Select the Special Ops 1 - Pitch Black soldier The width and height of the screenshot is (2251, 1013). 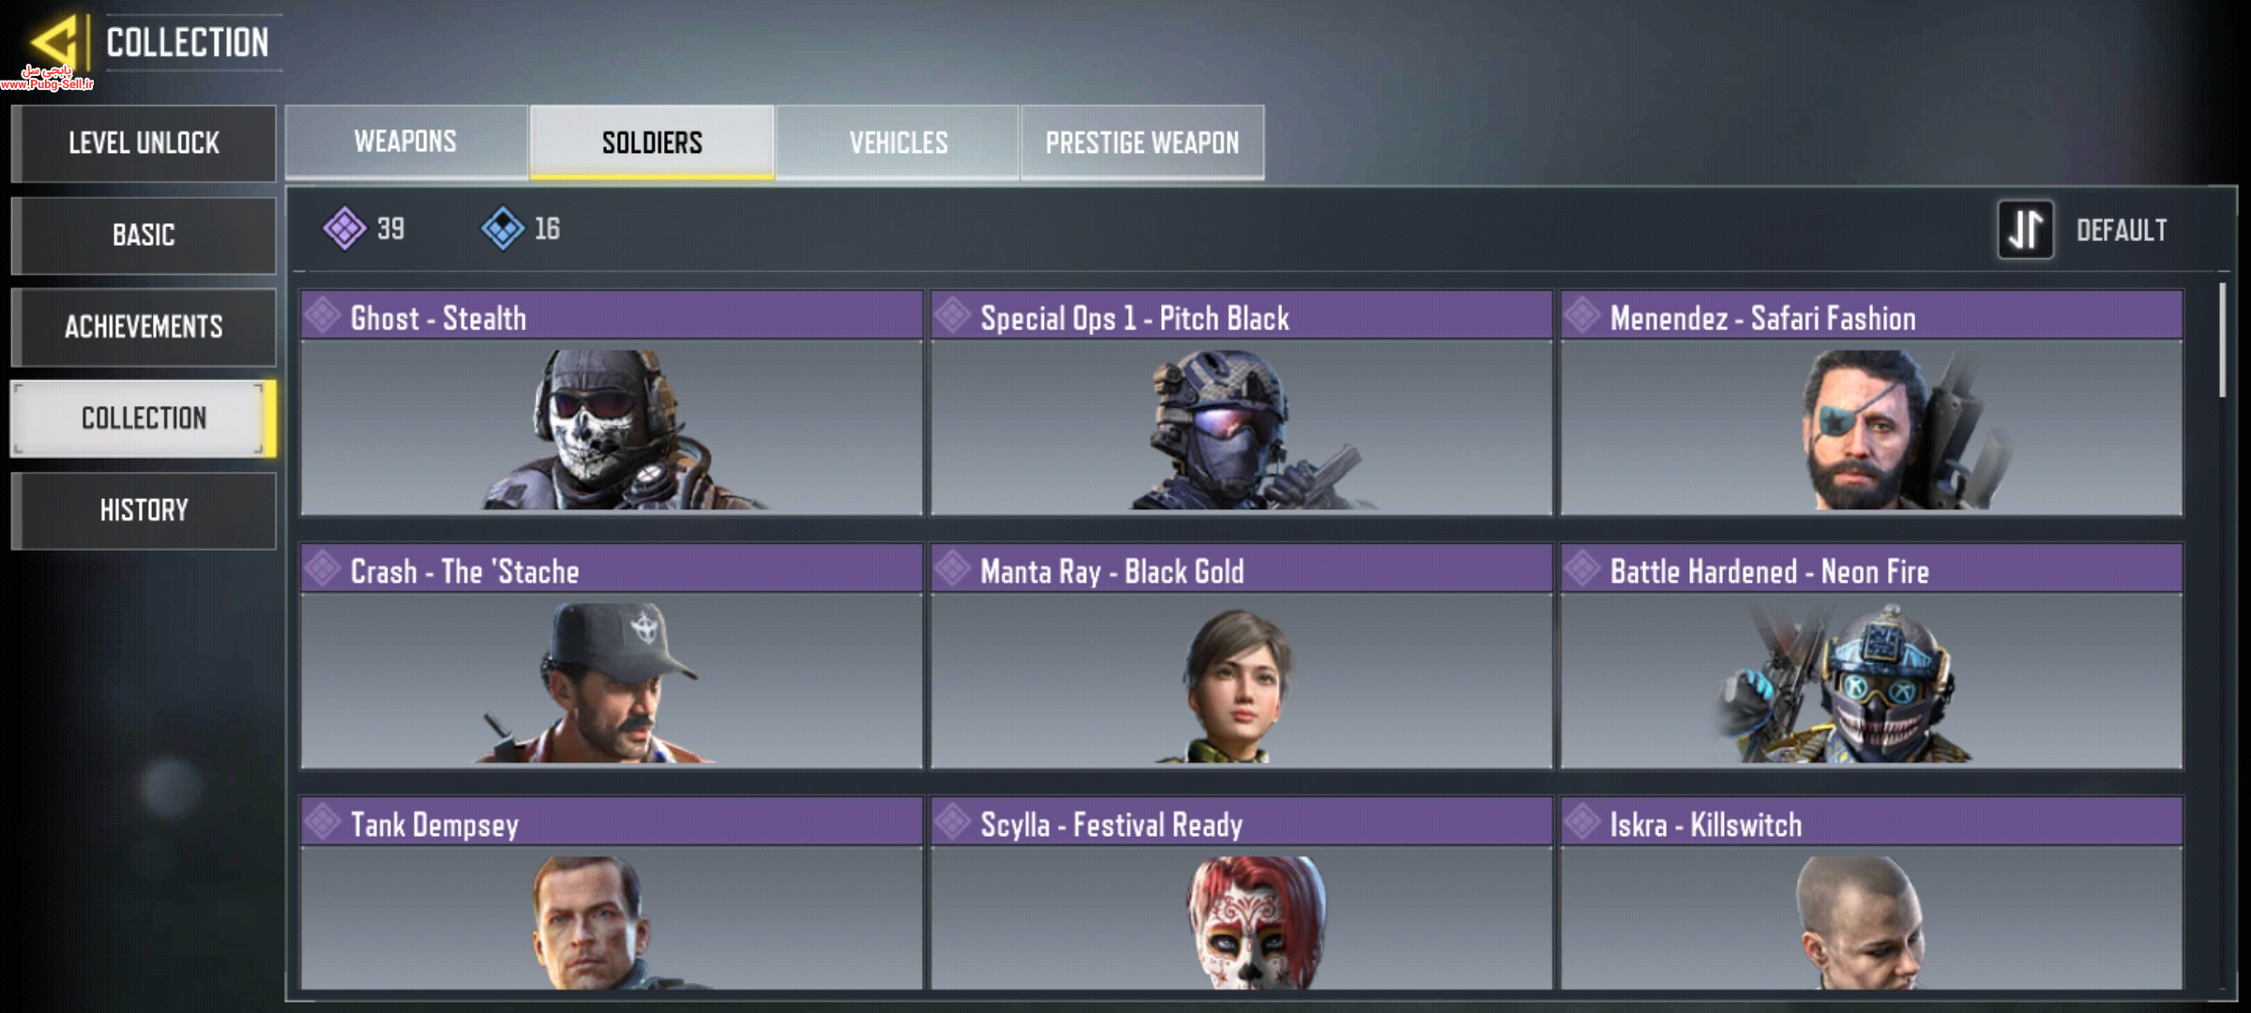click(x=1241, y=403)
